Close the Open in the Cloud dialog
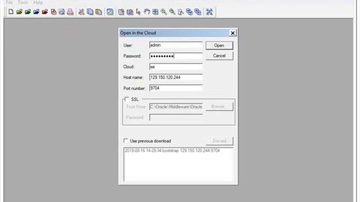 232,33
